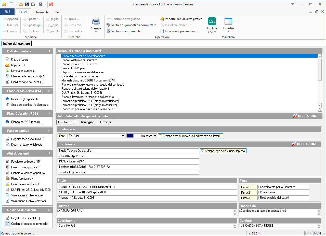Select Fascicolo dell'opera in print list
This screenshot has height=236, width=326.
pyautogui.click(x=73, y=68)
